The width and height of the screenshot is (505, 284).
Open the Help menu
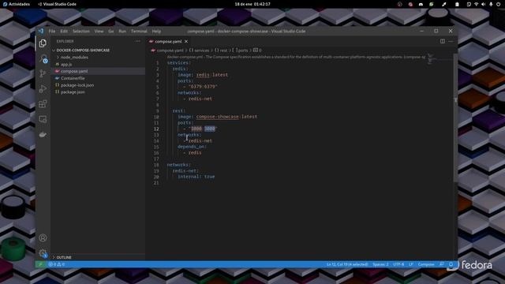pos(156,32)
